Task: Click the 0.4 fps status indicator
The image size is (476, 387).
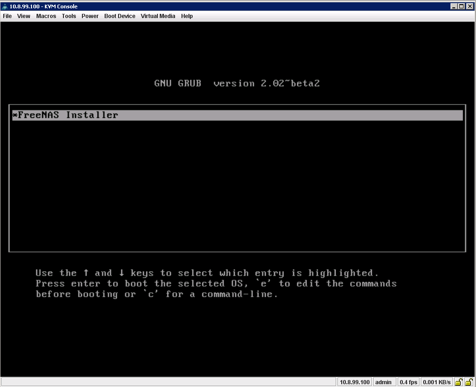Action: [408, 382]
